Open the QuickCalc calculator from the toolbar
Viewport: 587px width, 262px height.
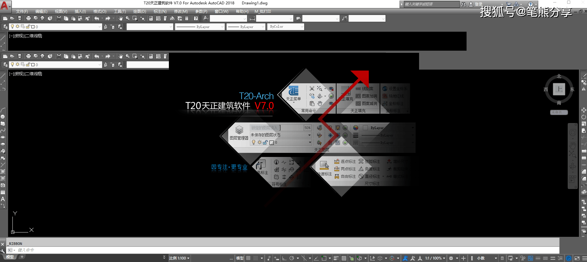coord(187,19)
